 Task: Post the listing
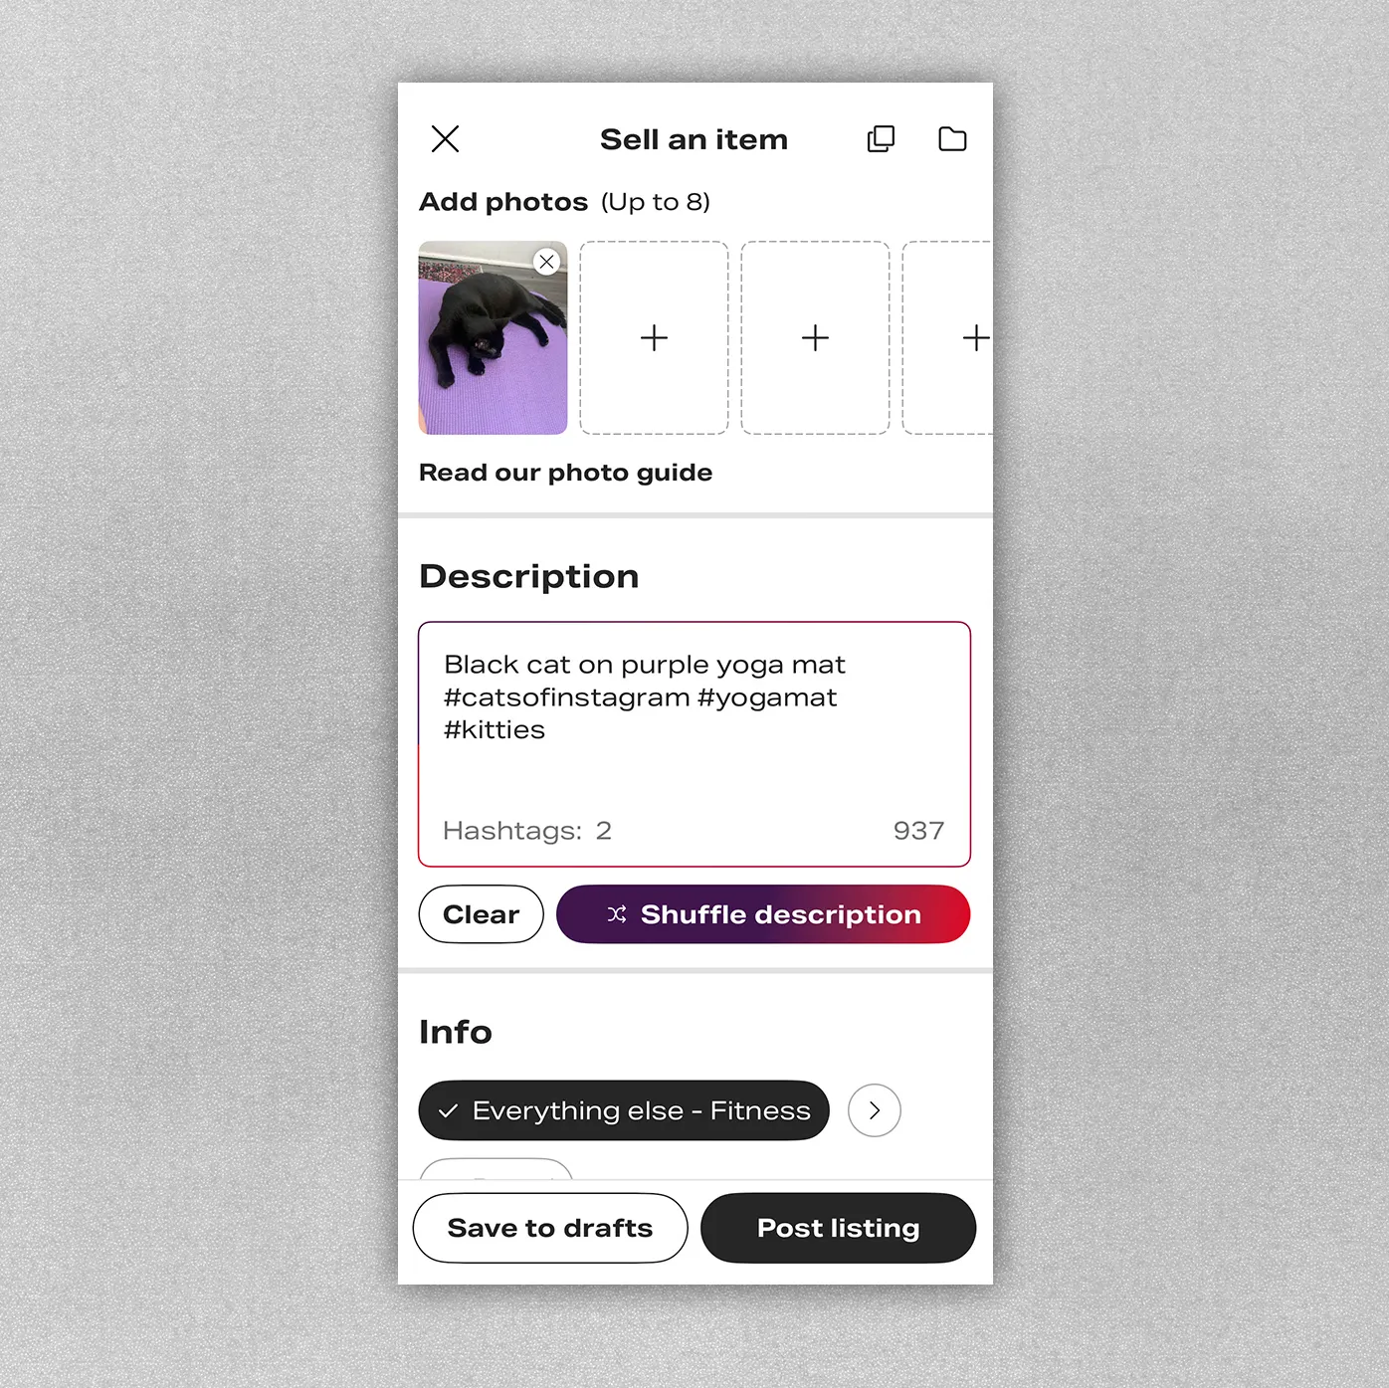coord(838,1228)
